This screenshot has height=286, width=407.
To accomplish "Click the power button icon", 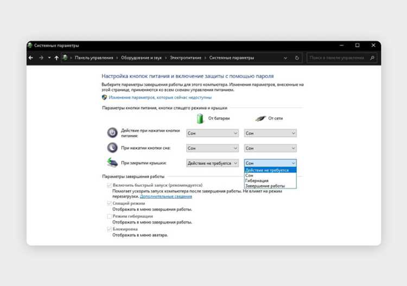I will click(112, 132).
